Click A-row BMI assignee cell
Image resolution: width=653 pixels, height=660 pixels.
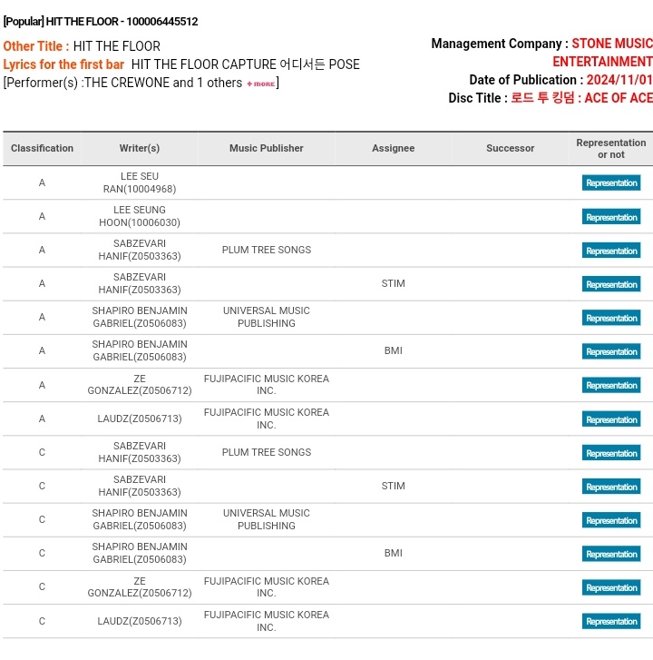click(393, 350)
